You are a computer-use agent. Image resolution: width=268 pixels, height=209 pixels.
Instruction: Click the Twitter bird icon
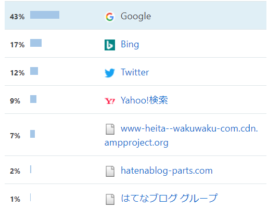tap(110, 73)
